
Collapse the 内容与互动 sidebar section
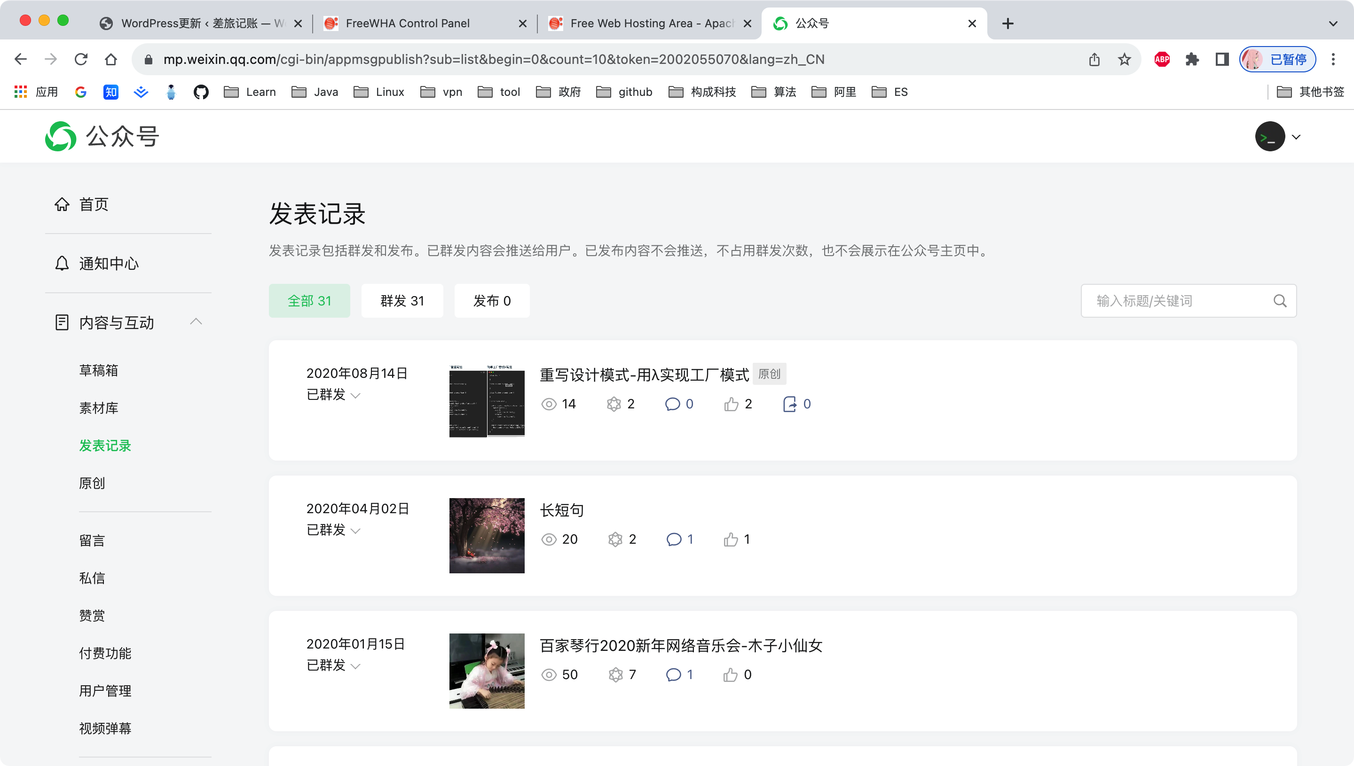coord(196,322)
